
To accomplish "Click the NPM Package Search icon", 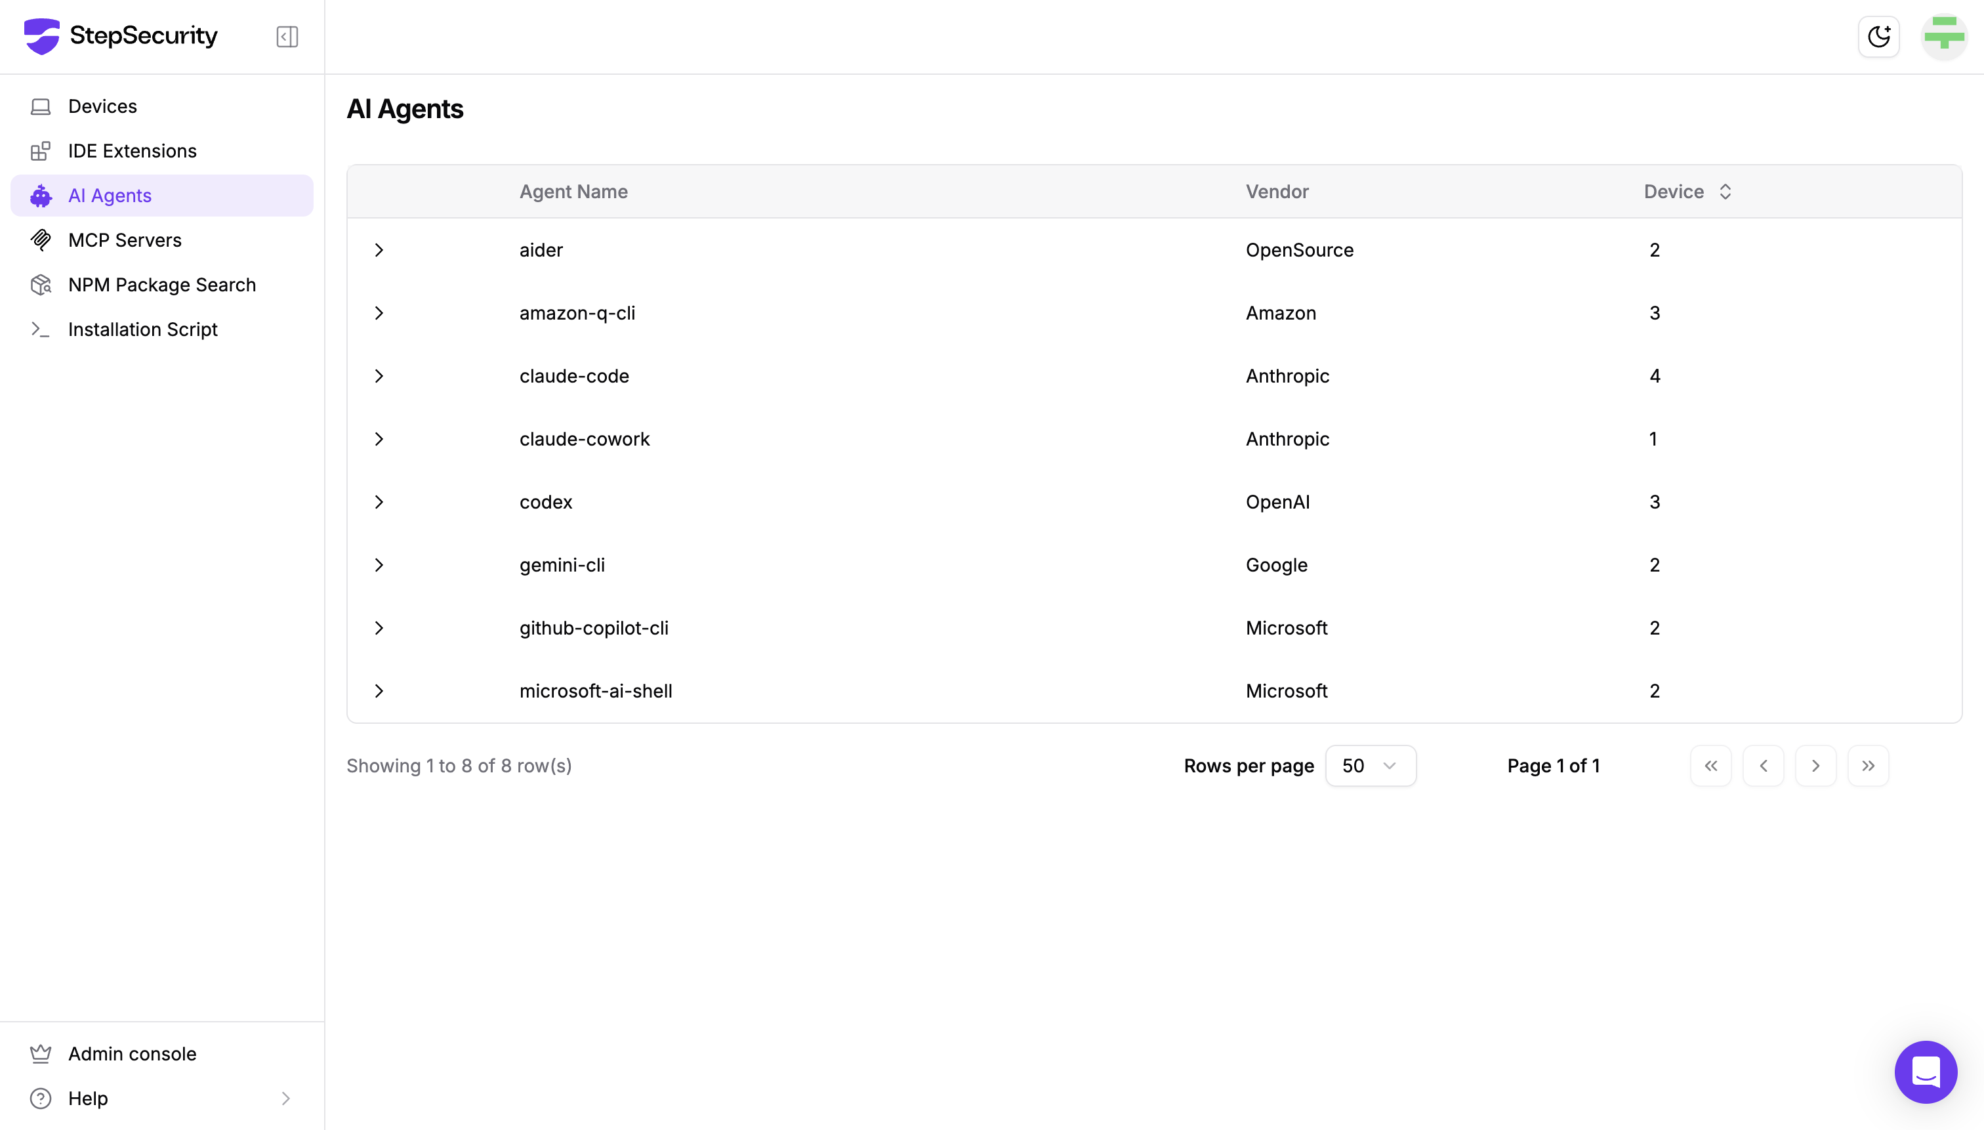I will 40,285.
